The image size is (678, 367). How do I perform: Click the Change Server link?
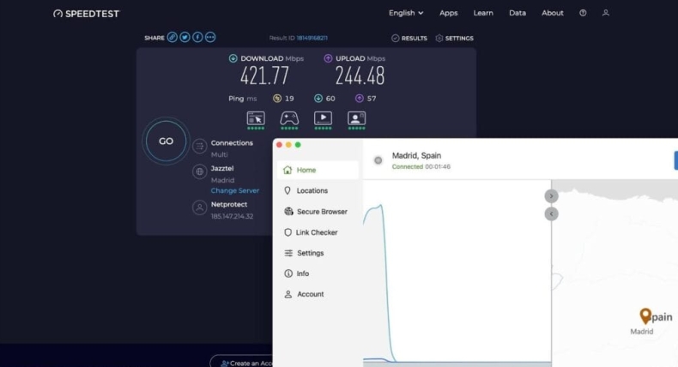coord(235,190)
